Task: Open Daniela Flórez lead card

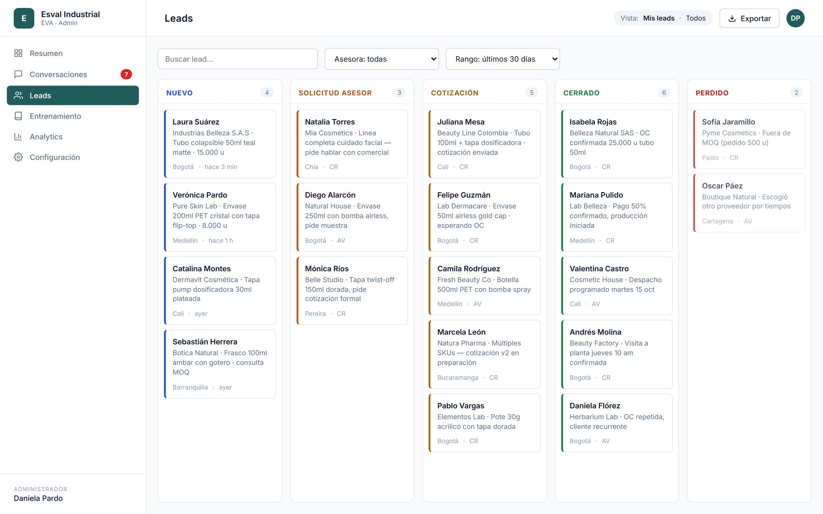Action: (x=617, y=423)
